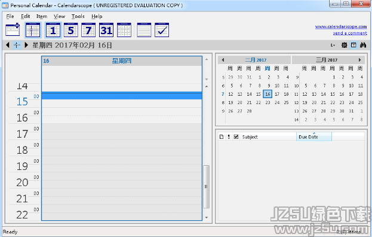This screenshot has width=372, height=237.
Task: Go to next day with right arrow
Action: [26, 45]
